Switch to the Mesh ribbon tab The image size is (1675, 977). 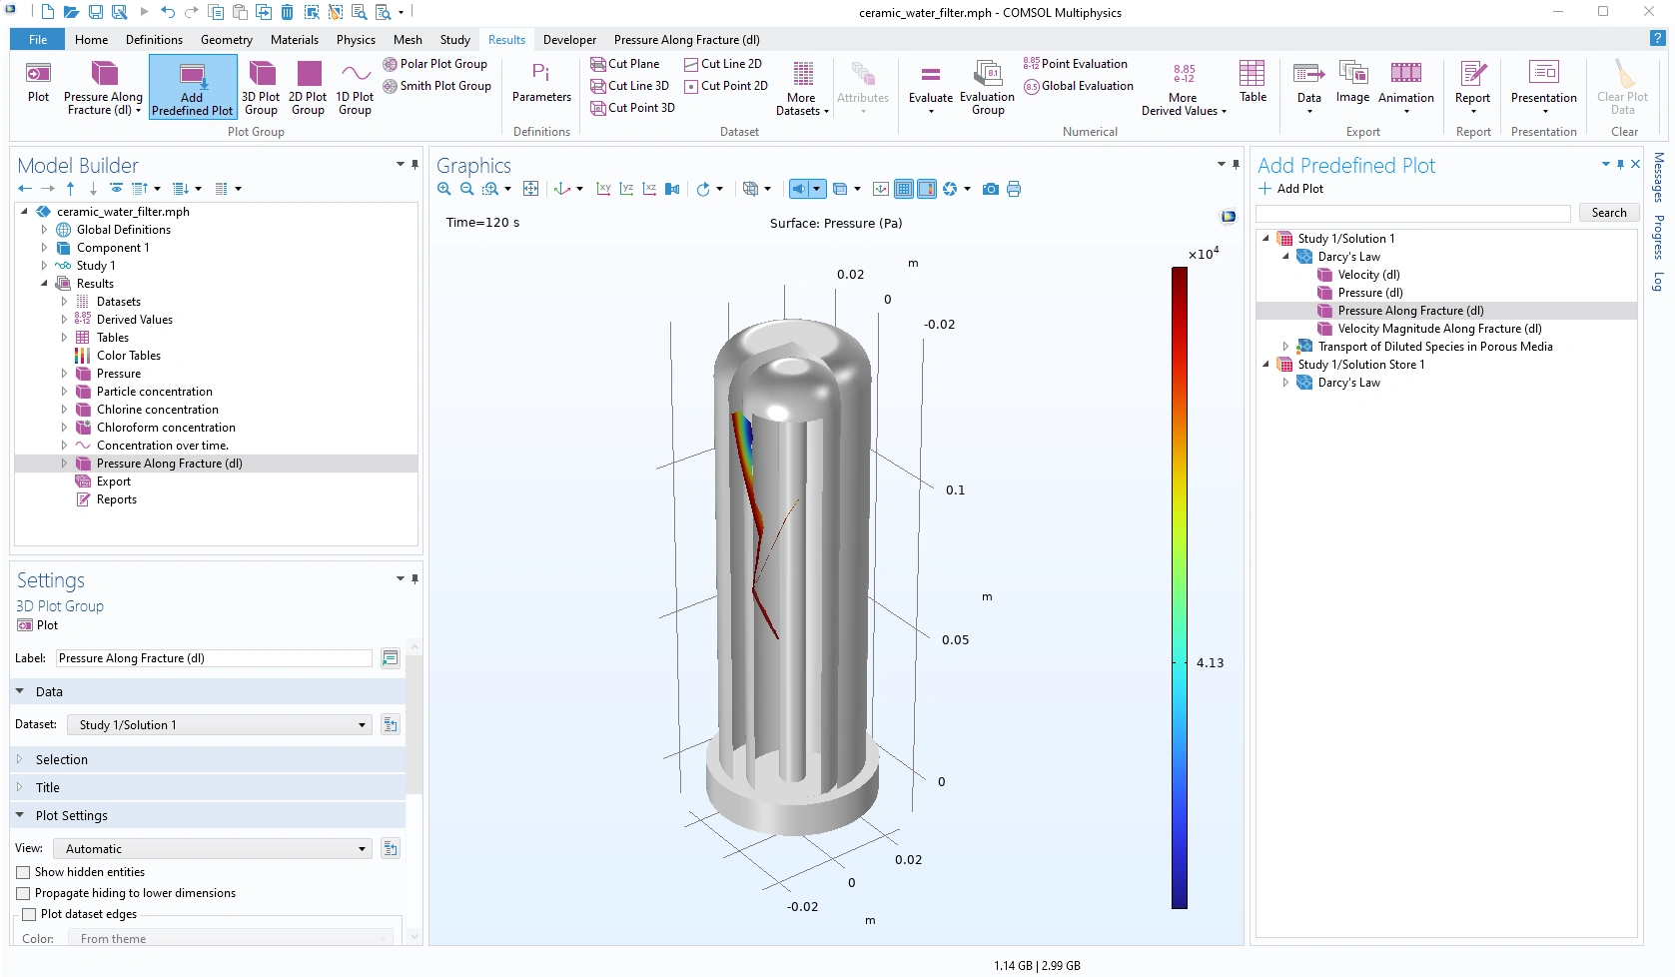[x=408, y=40]
